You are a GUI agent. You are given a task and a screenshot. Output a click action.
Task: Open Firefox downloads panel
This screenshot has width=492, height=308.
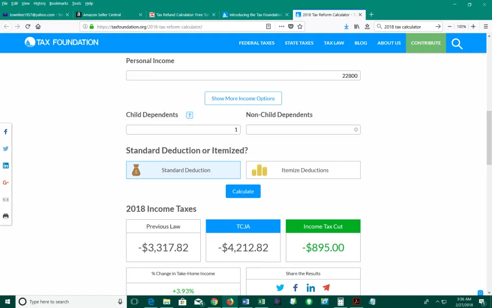coord(346,27)
